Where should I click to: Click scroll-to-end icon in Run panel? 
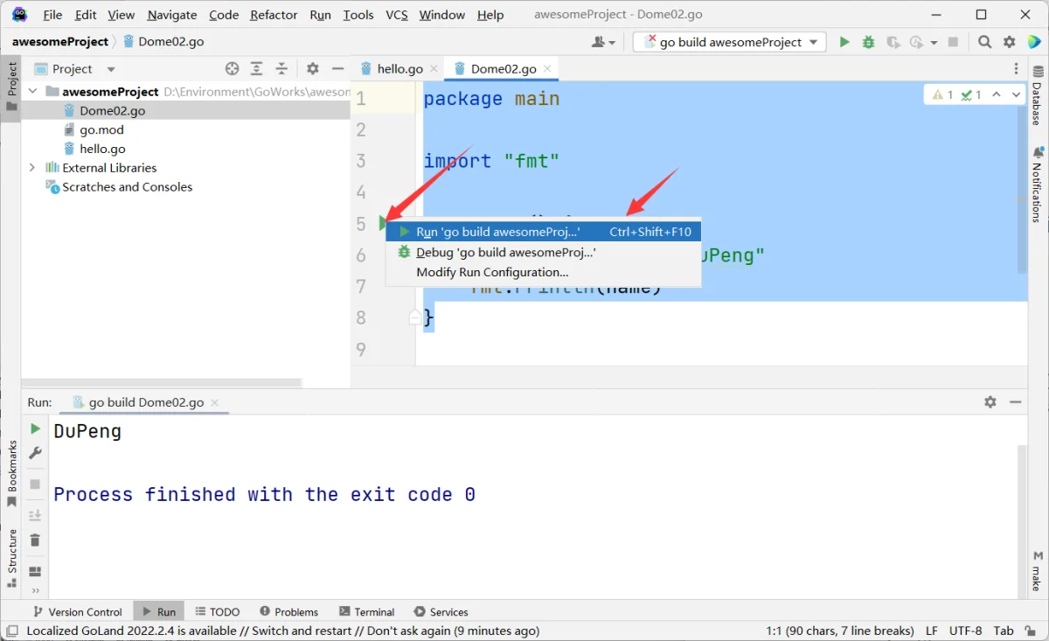[x=35, y=515]
